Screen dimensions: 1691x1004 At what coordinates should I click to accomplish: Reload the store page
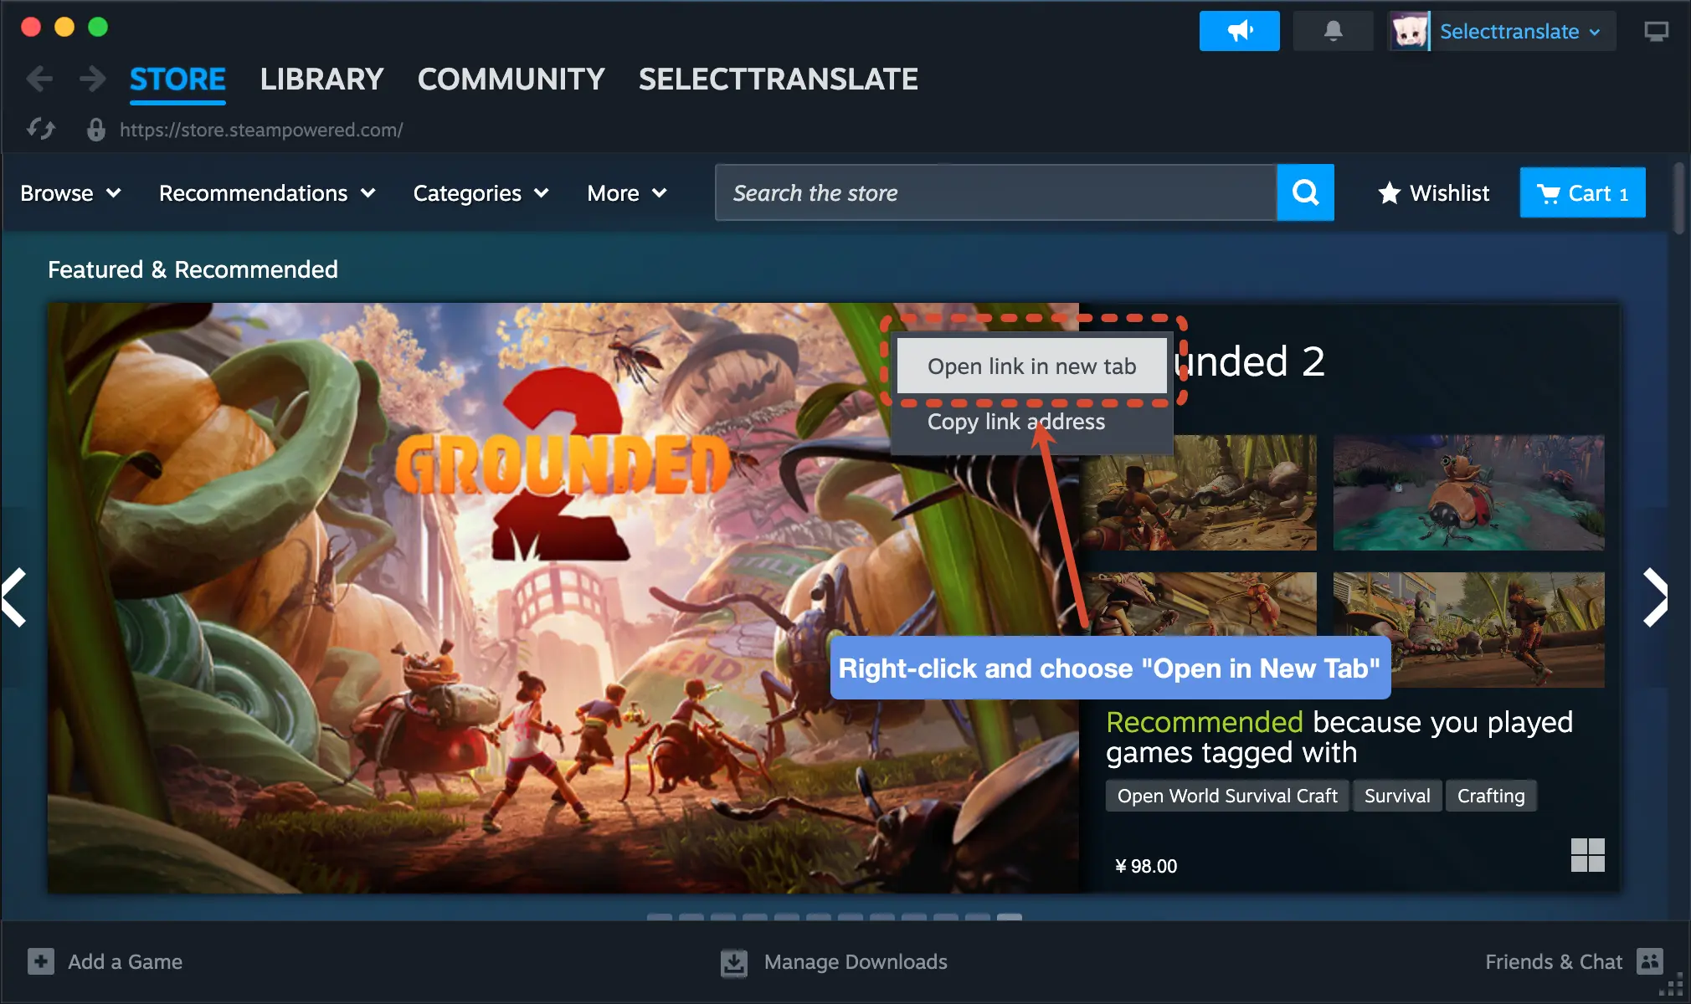coord(40,129)
